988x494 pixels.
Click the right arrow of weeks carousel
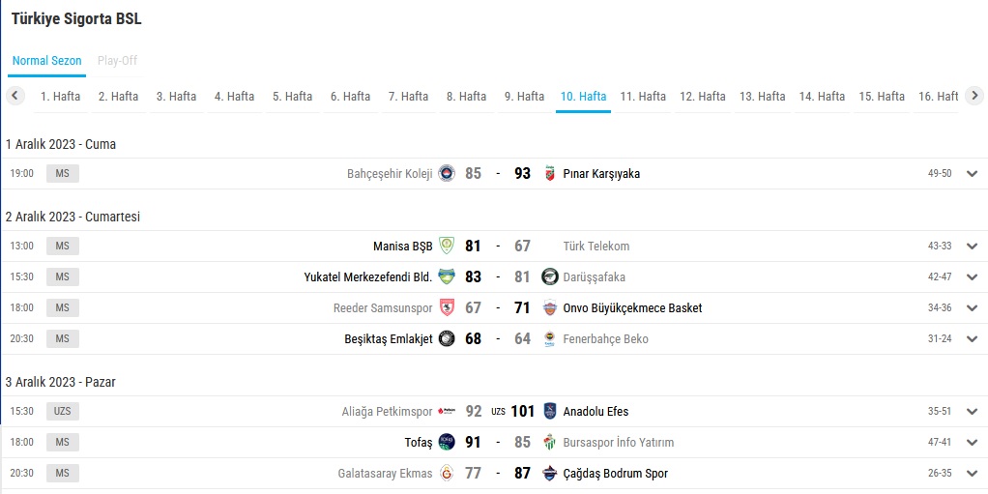point(974,96)
